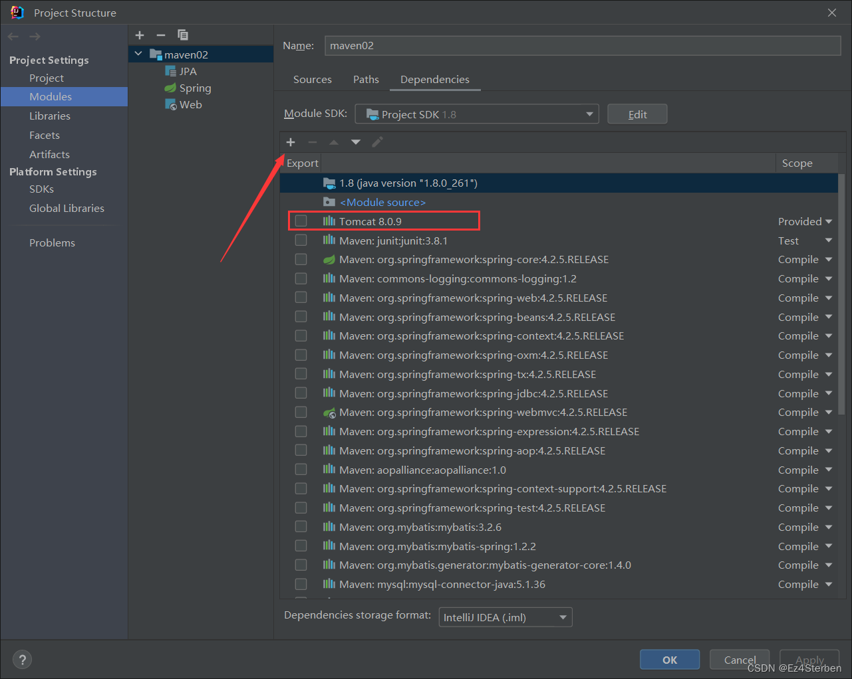Viewport: 852px width, 679px height.
Task: Open SDKs under Platform Settings
Action: (x=41, y=189)
